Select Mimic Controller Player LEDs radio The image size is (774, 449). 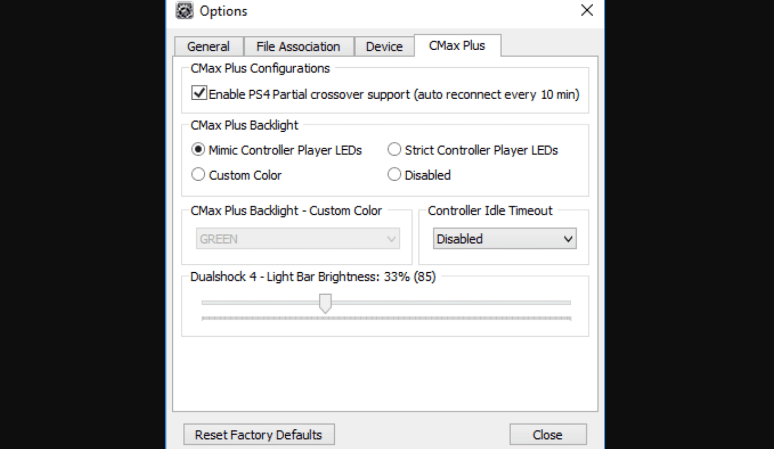click(198, 149)
